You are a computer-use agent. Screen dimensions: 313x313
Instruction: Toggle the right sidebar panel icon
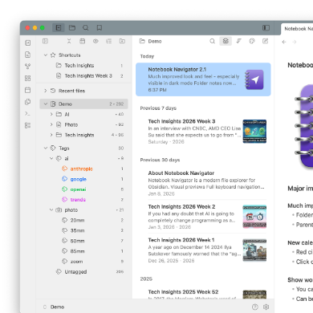coord(266,27)
